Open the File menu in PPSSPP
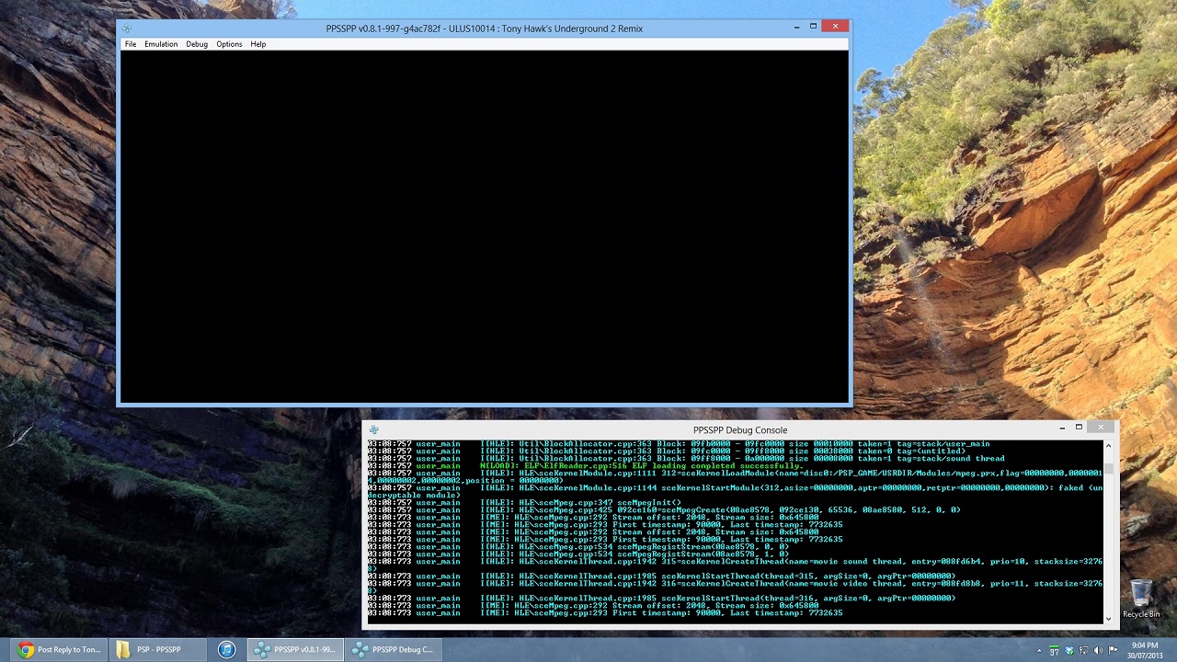 (131, 44)
